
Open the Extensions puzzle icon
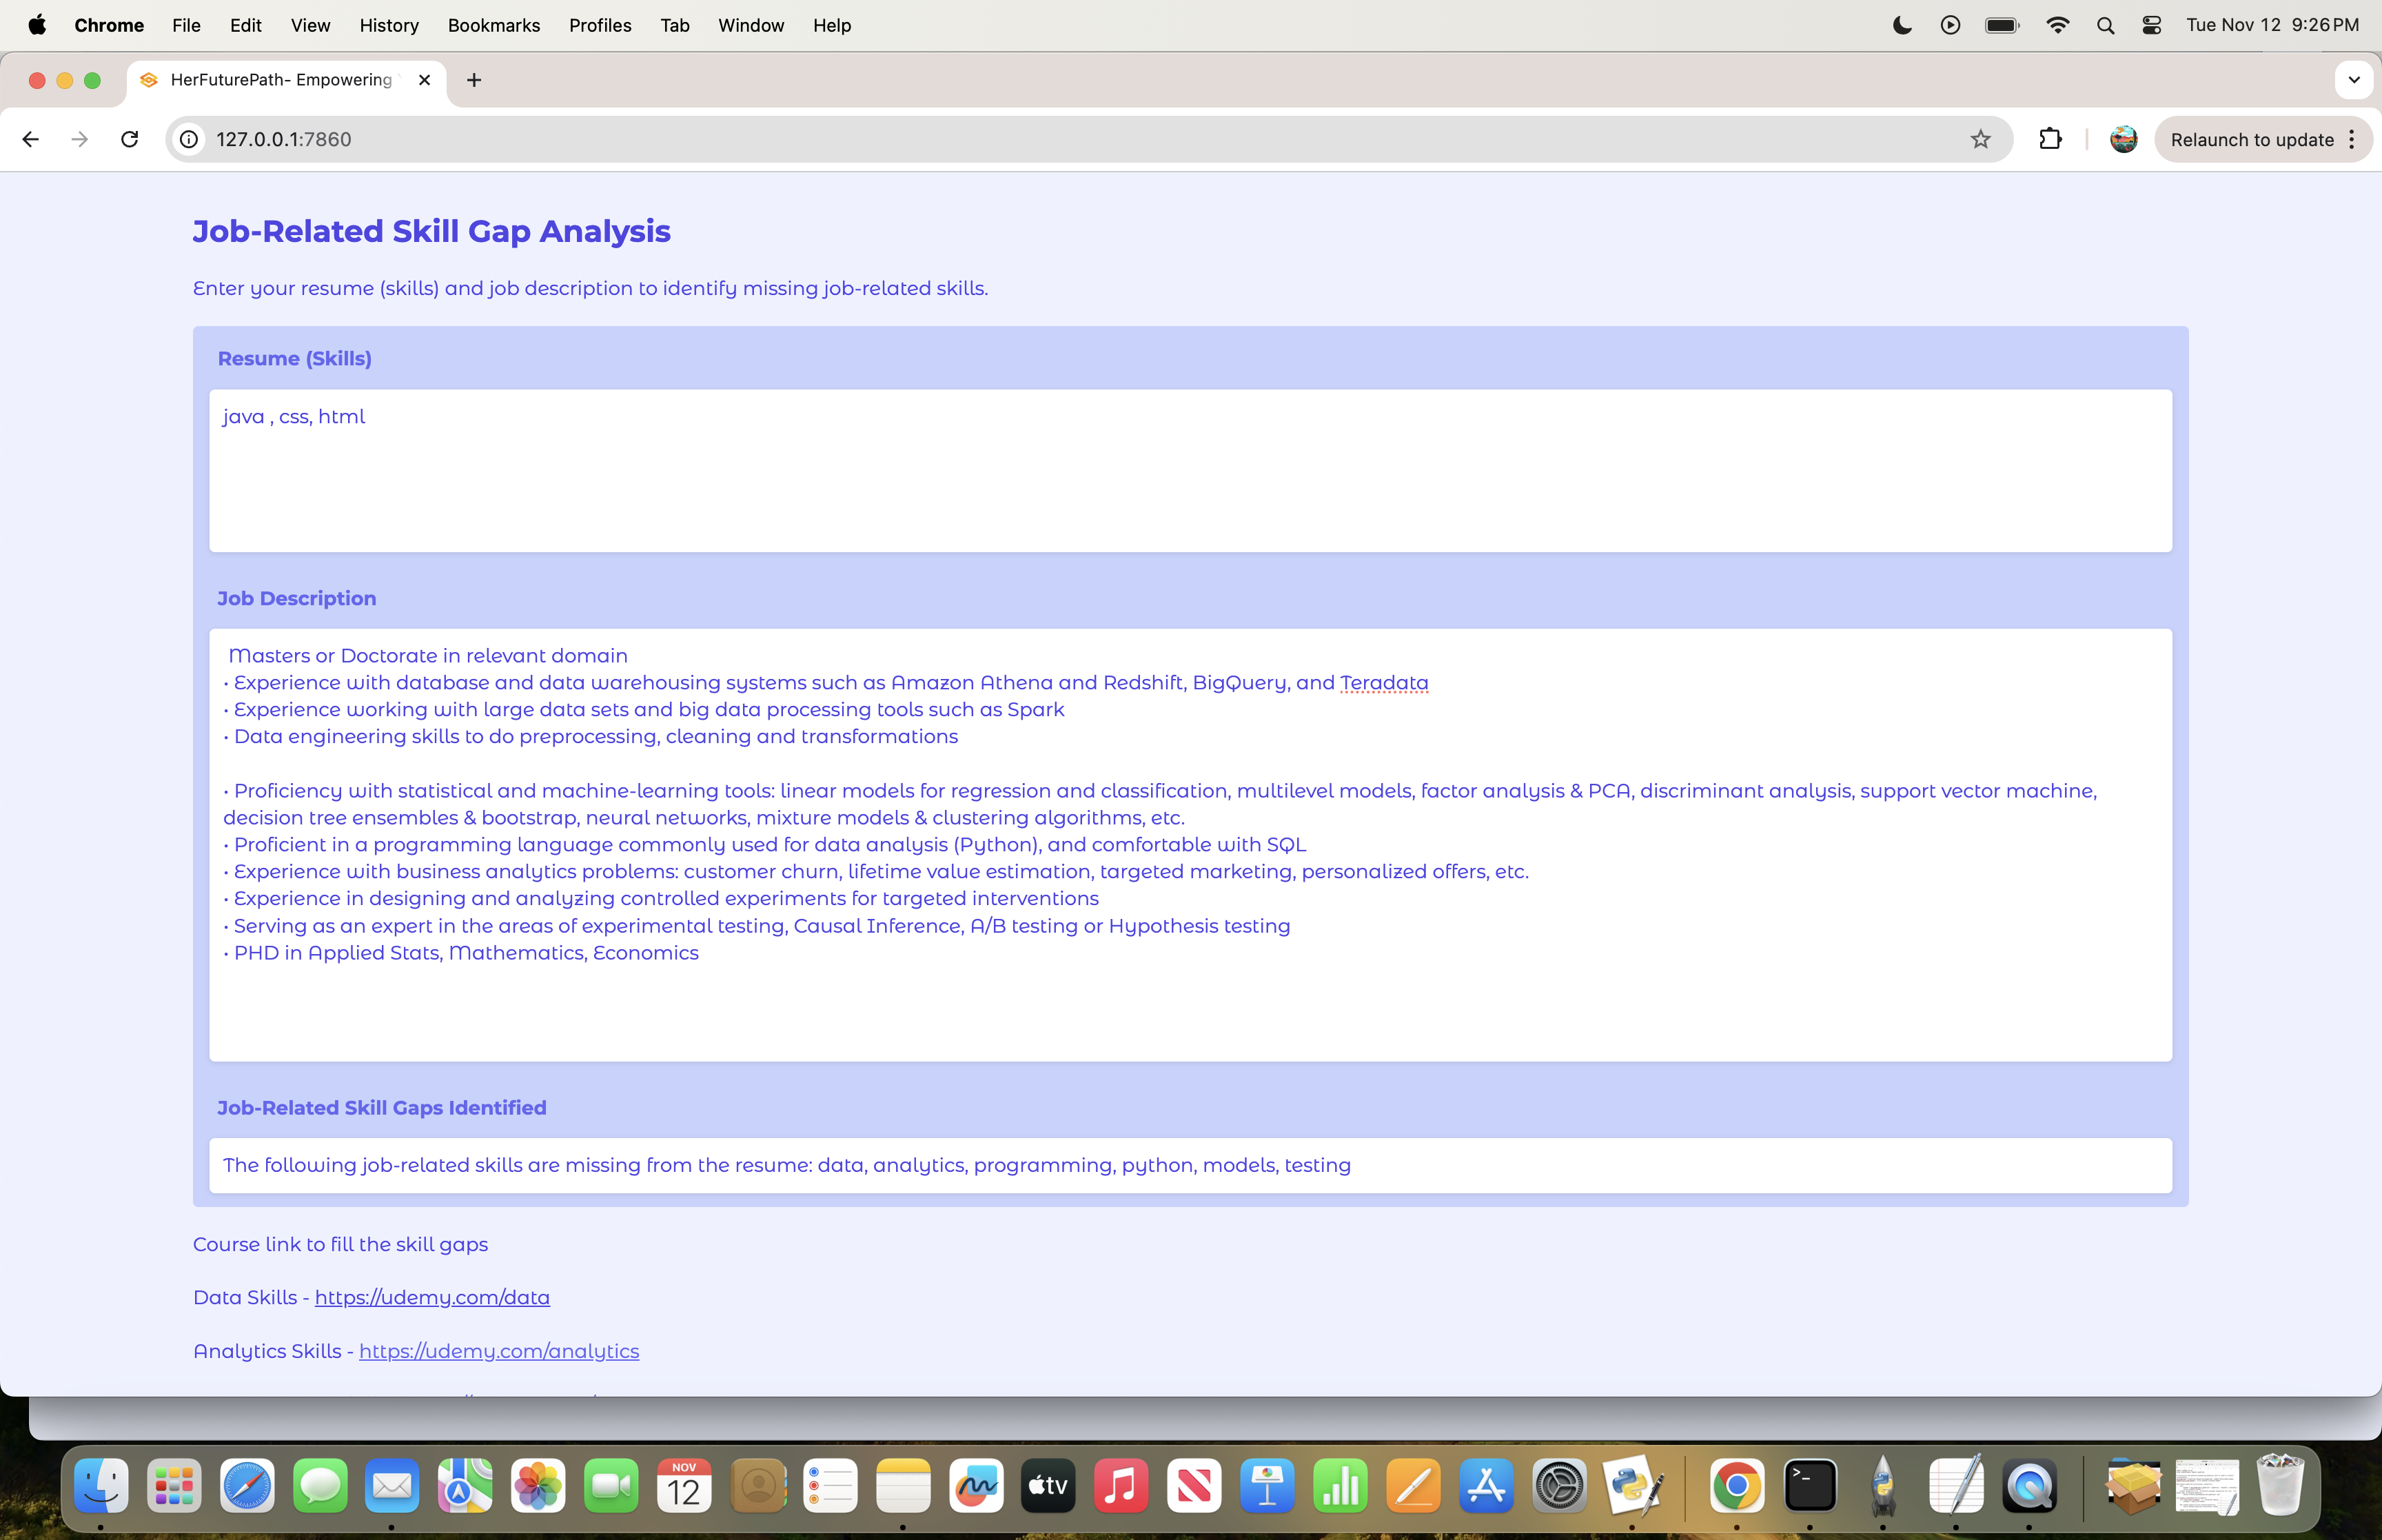[2050, 139]
